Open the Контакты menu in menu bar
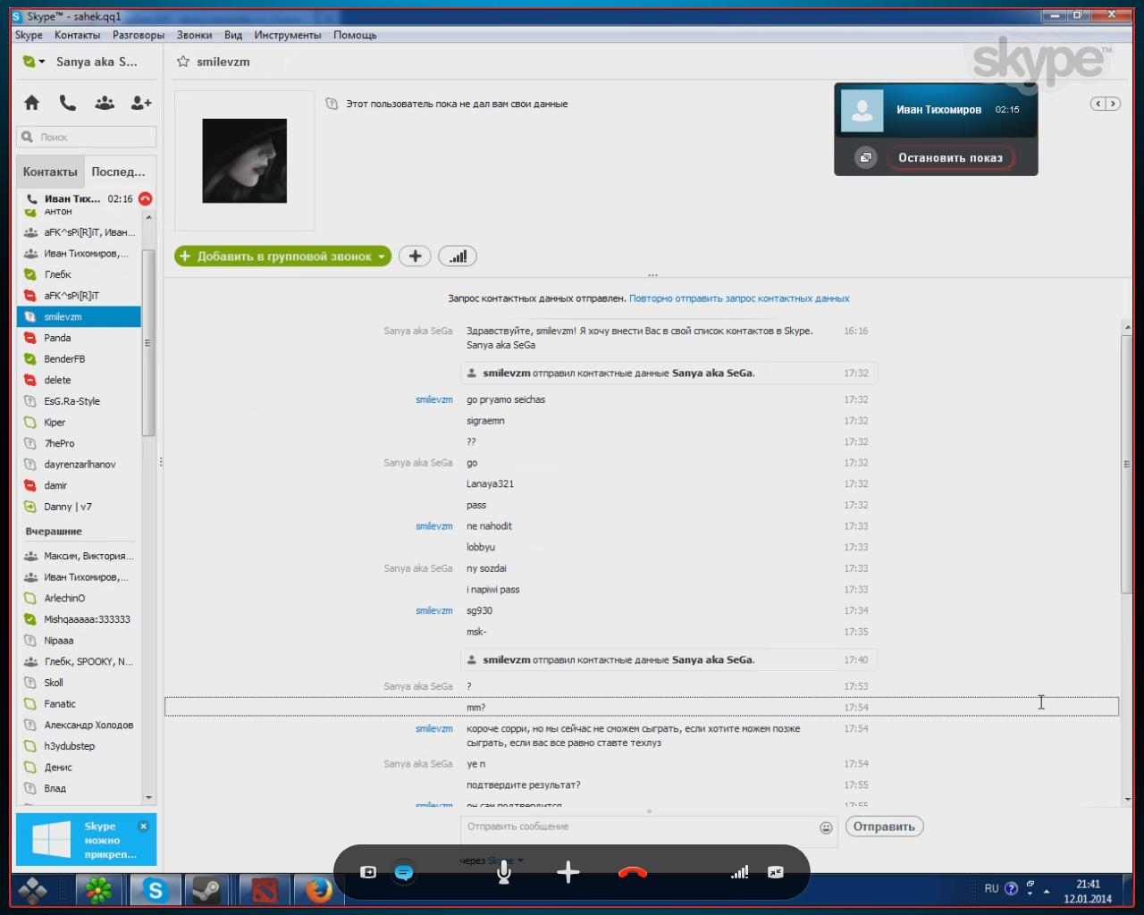Viewport: 1144px width, 915px height. [77, 35]
